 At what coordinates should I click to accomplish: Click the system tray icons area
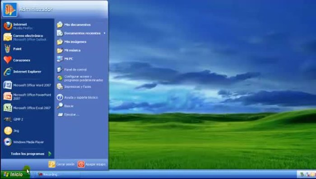click(307, 174)
